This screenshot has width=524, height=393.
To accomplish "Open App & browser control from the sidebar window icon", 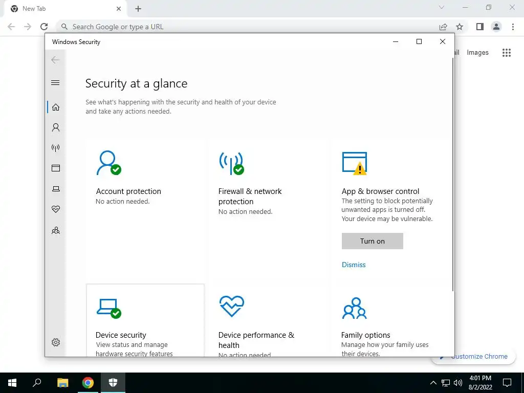I will [56, 168].
